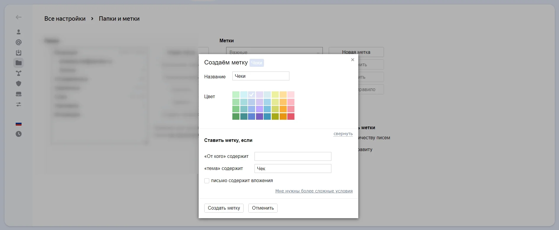Open email addresses settings (@ icon)
The width and height of the screenshot is (559, 230).
(x=19, y=42)
